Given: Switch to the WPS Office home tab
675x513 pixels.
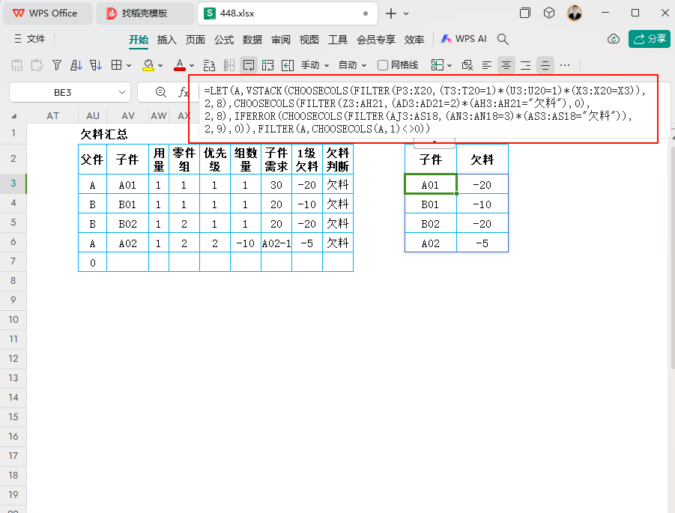Looking at the screenshot, I should pyautogui.click(x=48, y=13).
